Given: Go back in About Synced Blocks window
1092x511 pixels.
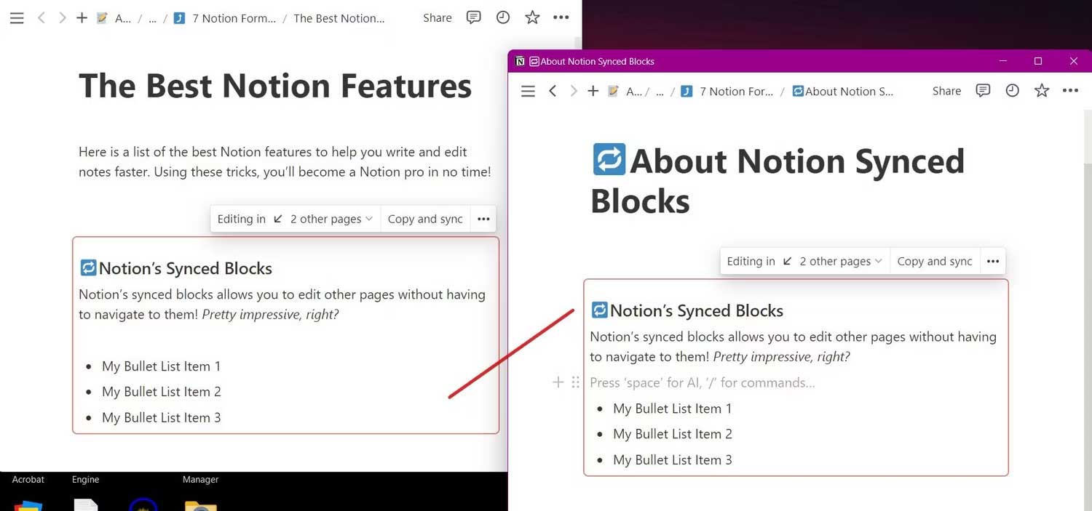Looking at the screenshot, I should pyautogui.click(x=553, y=91).
